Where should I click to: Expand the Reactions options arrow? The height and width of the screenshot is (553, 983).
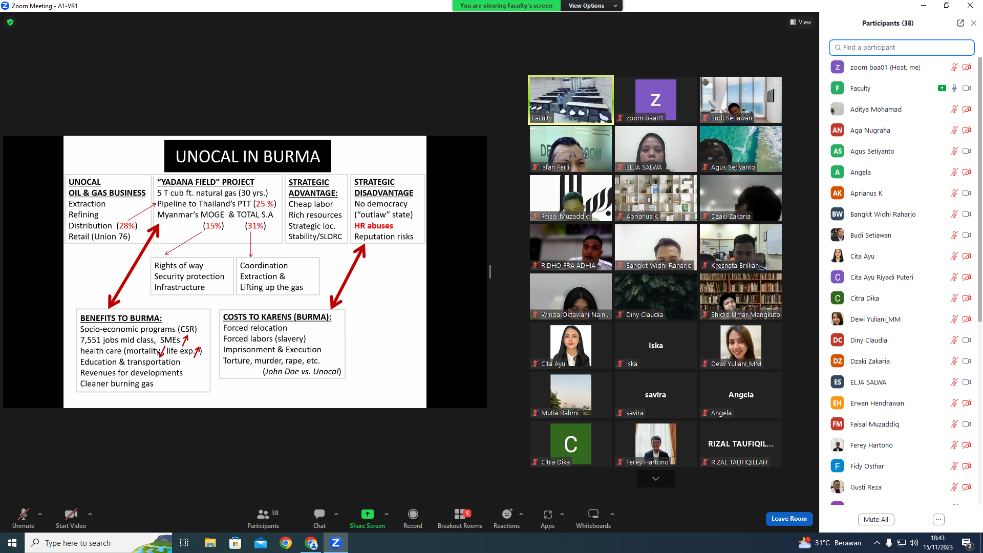(521, 514)
